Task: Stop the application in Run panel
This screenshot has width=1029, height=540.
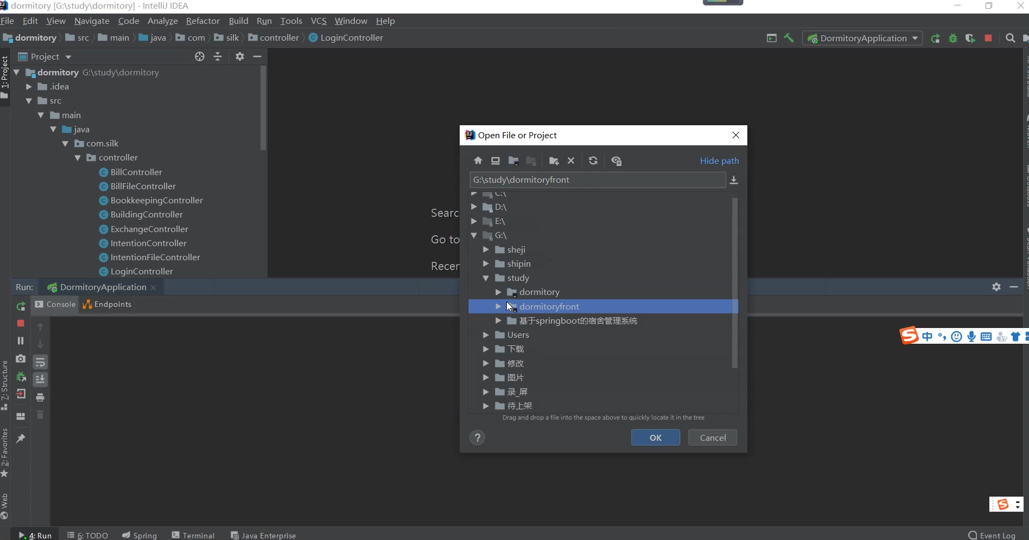Action: pyautogui.click(x=21, y=323)
